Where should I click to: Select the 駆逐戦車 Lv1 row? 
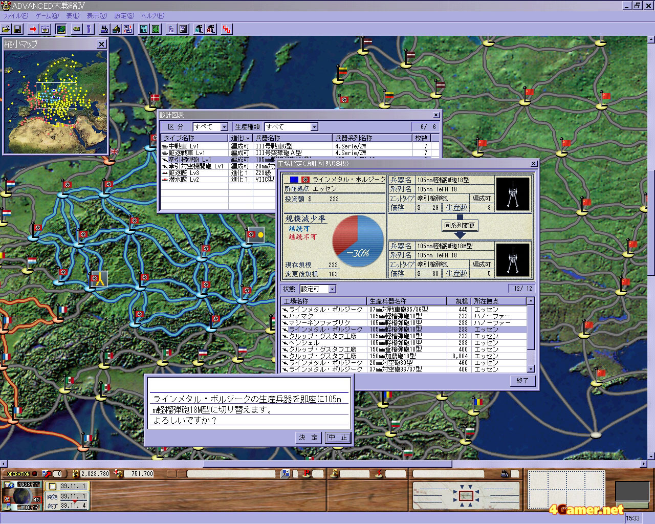[299, 153]
